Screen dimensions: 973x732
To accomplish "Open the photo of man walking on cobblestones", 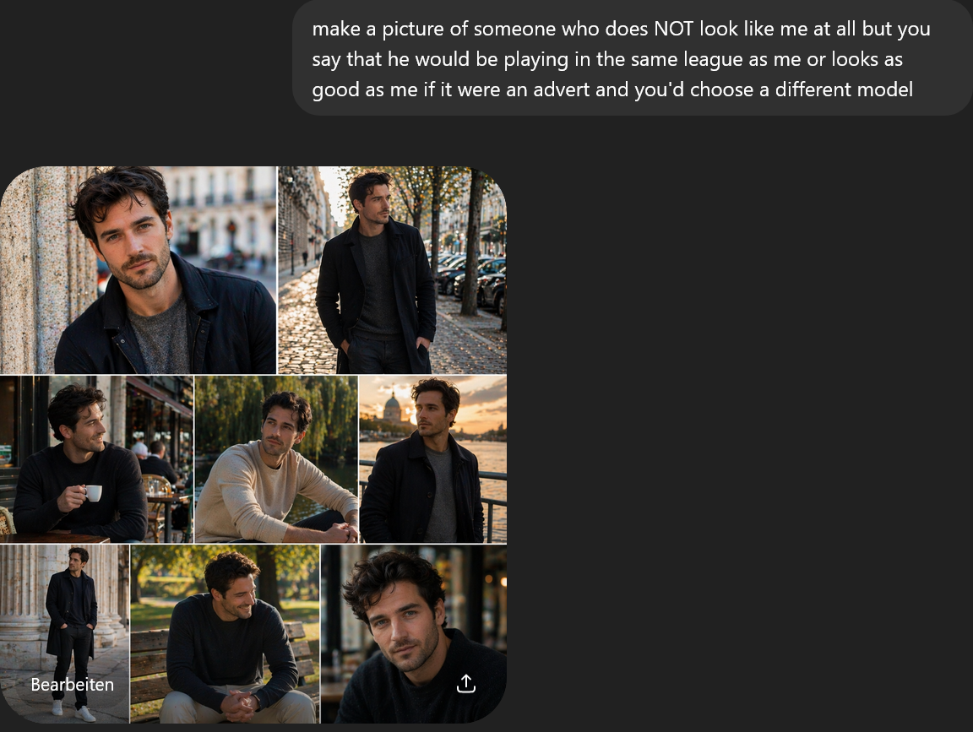I will click(x=392, y=270).
